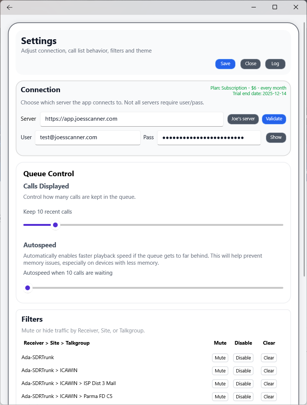Open the Log view
Image resolution: width=307 pixels, height=405 pixels.
point(275,64)
